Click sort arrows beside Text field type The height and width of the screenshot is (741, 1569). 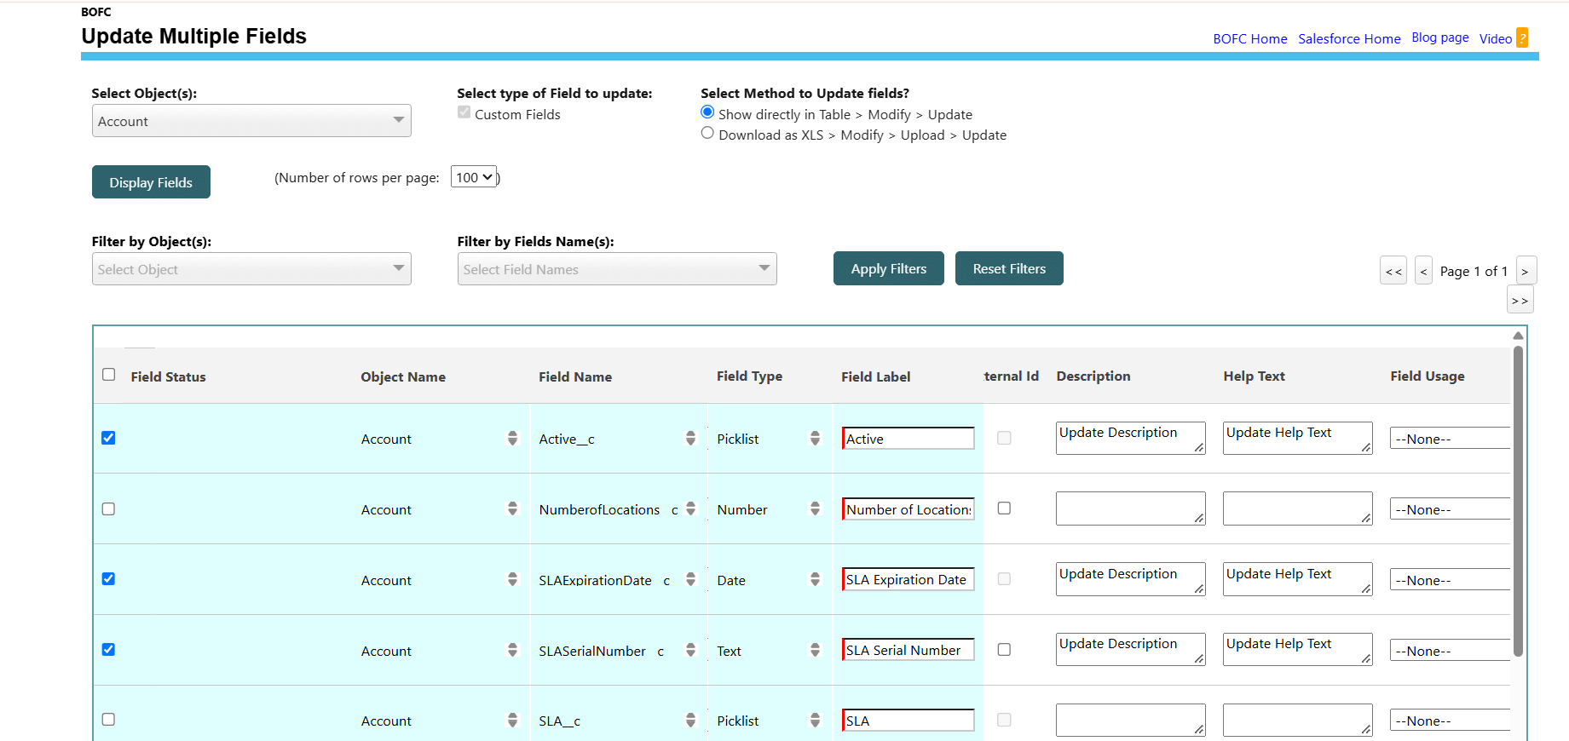[815, 651]
